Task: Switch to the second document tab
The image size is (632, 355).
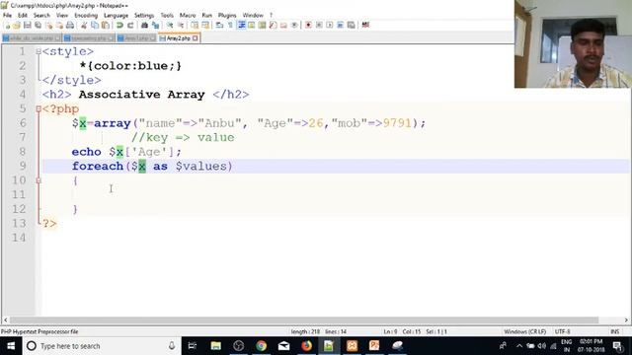Action: tap(89, 38)
